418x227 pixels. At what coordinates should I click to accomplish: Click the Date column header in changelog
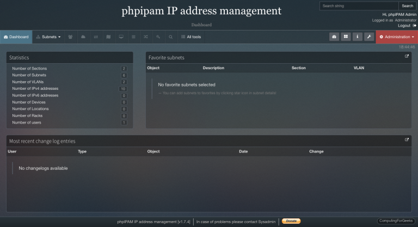[243, 151]
